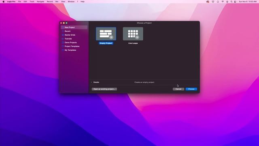Click the headphones menu bar icon
The image size is (259, 146).
click(x=218, y=2)
